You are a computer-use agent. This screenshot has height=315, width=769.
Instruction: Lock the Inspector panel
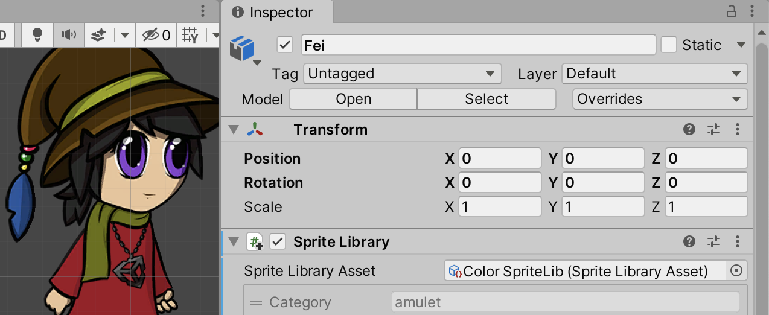click(x=731, y=11)
